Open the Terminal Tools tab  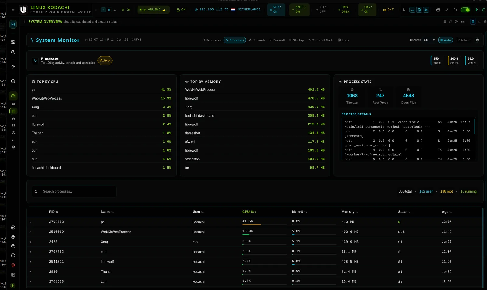coord(321,40)
